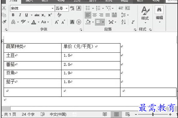The width and height of the screenshot is (178, 118).
Task: Click the 24 个字 word count
Action: [28, 114]
